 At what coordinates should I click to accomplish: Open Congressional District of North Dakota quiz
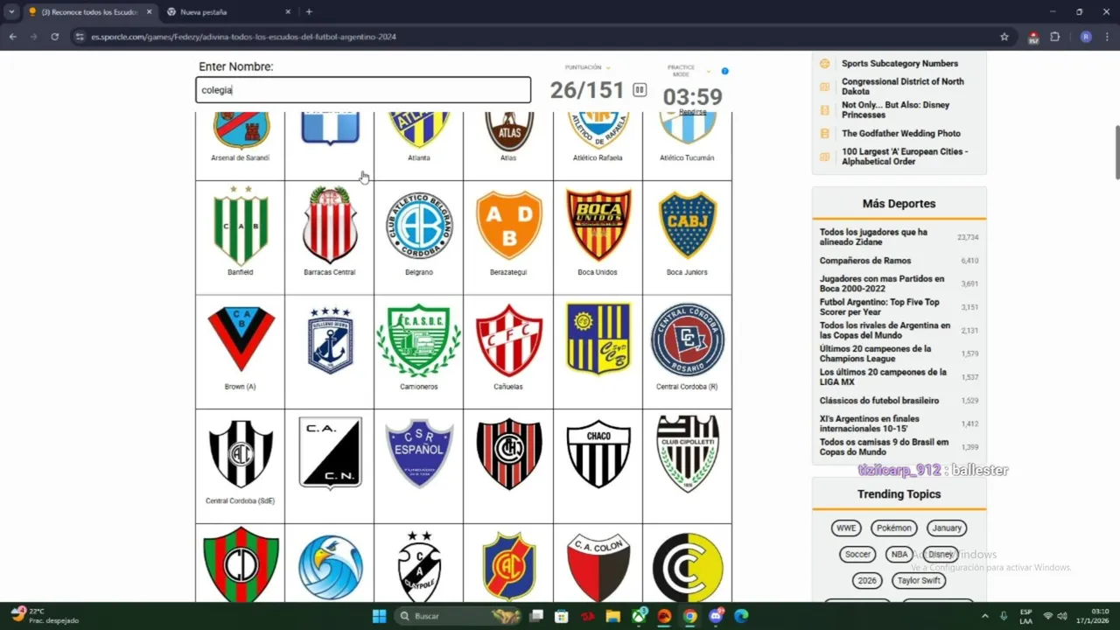[x=903, y=86]
